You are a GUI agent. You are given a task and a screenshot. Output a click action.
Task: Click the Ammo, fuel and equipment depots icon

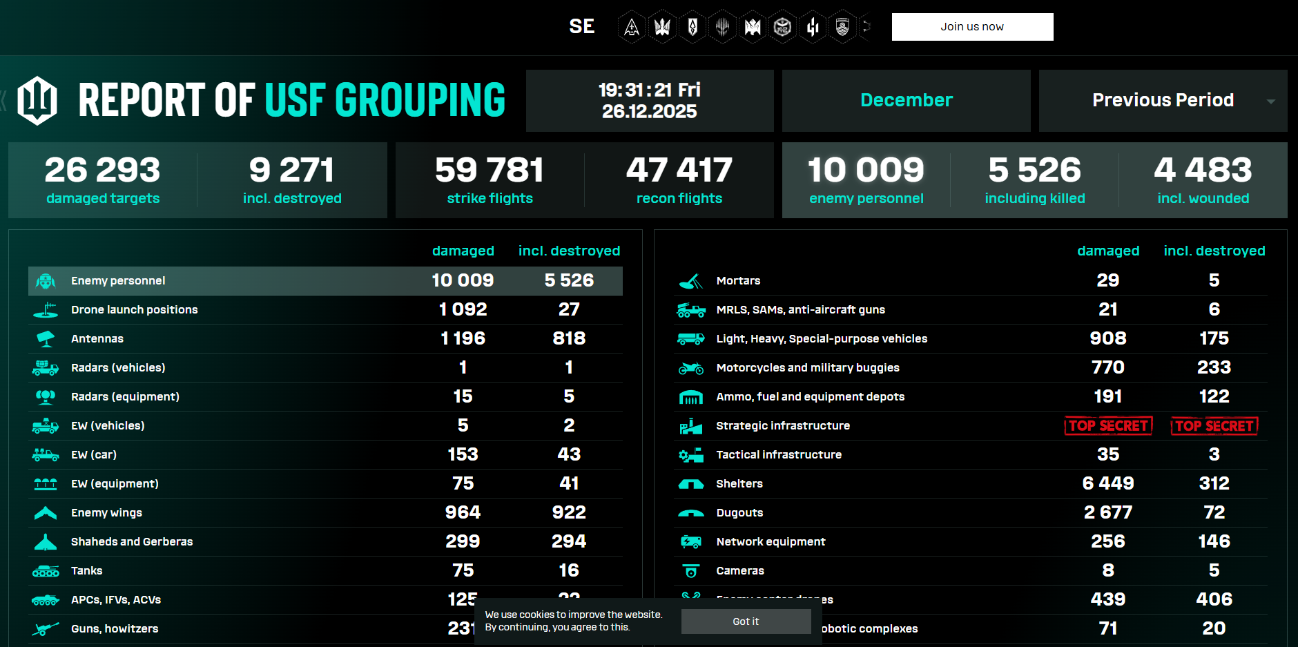(691, 397)
